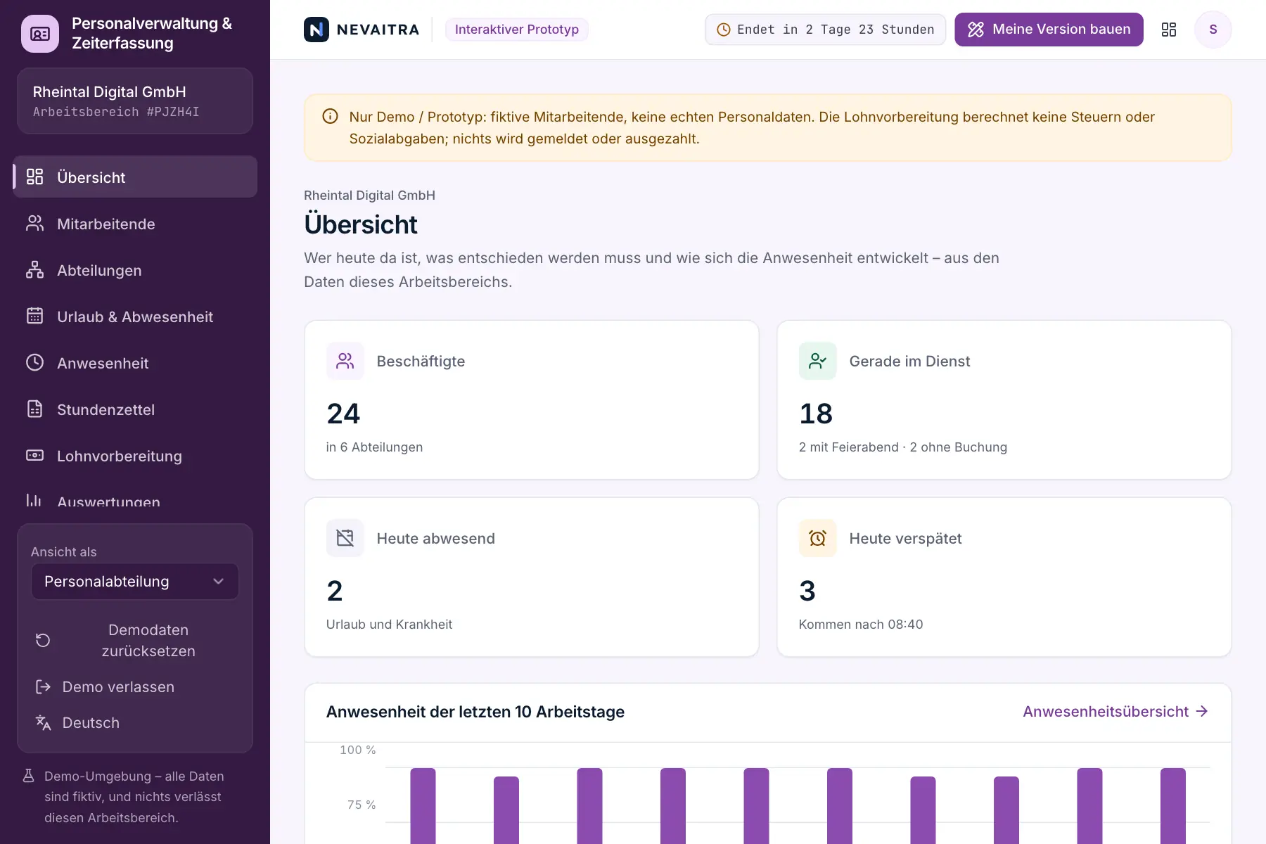
Task: Click Meine Version bauen button
Action: tap(1049, 30)
